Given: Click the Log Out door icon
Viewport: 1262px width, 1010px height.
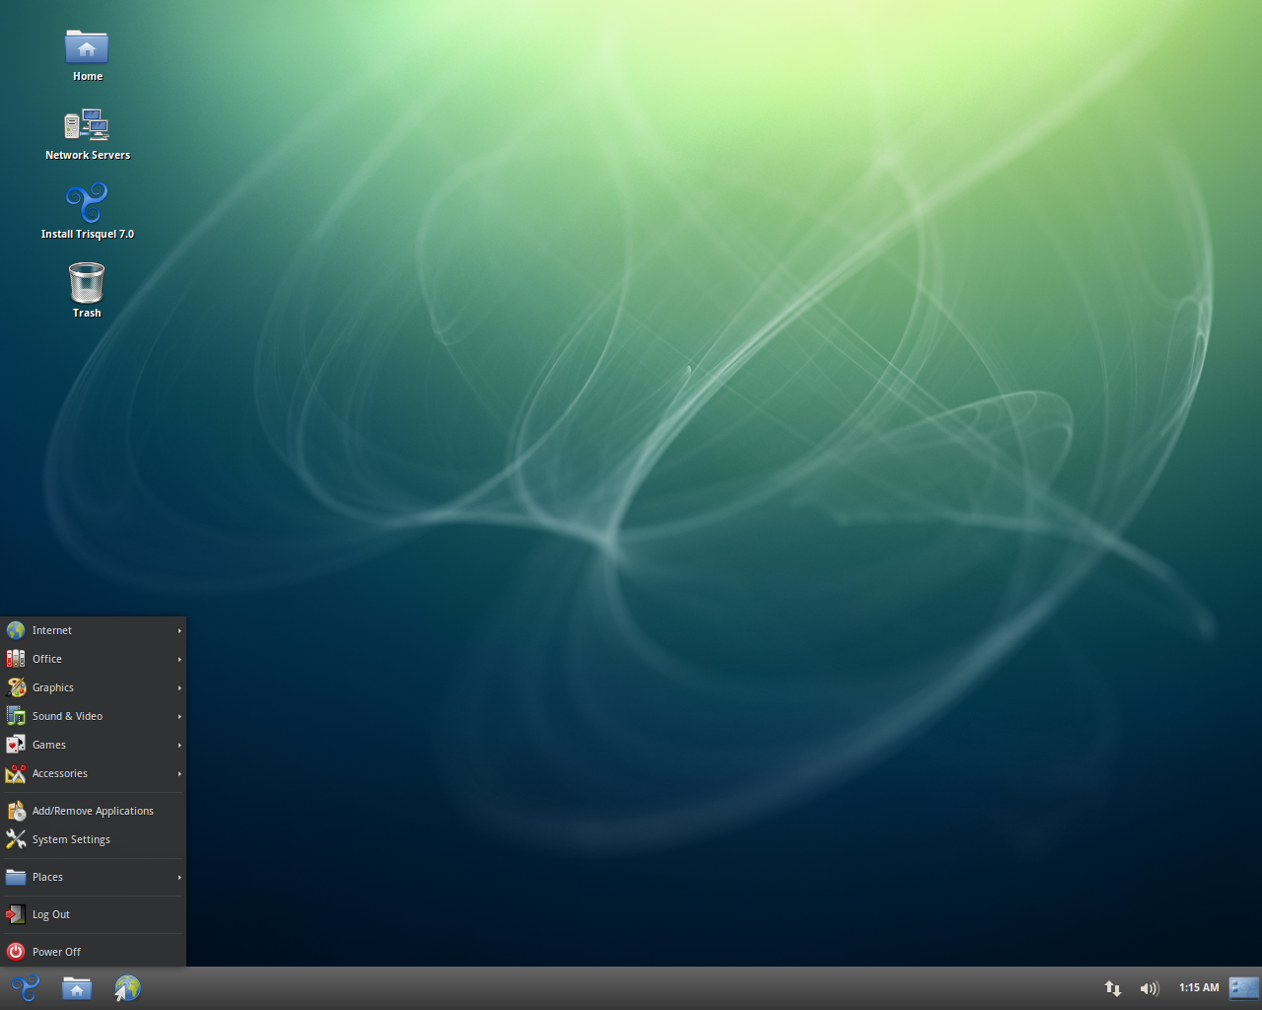Looking at the screenshot, I should tap(16, 914).
